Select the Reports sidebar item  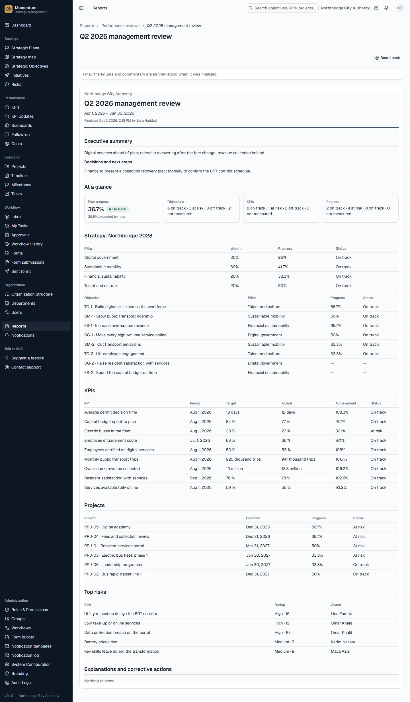[36, 326]
